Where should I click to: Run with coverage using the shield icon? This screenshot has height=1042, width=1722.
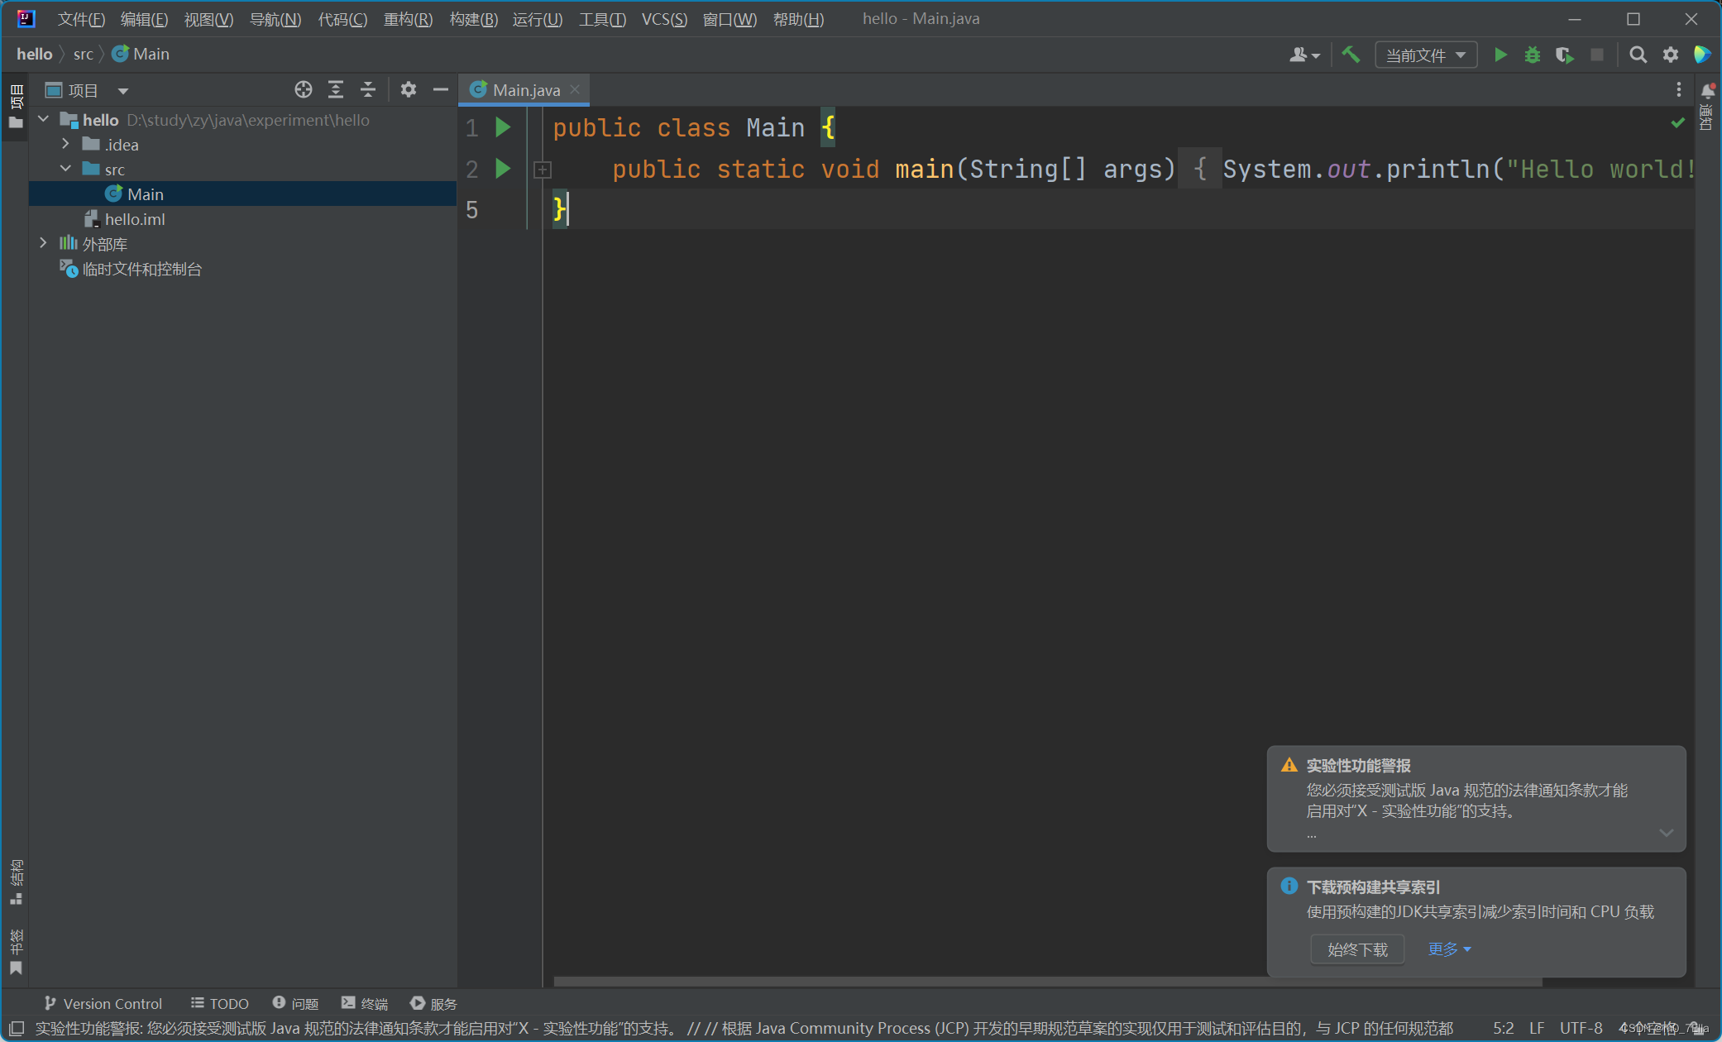1565,55
